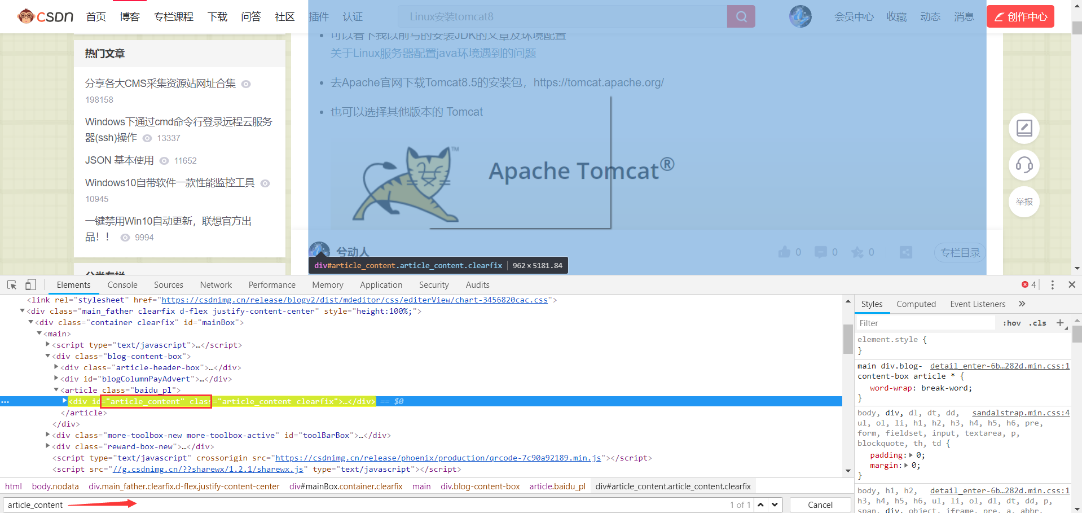
Task: Switch to the Sources tab
Action: (168, 285)
